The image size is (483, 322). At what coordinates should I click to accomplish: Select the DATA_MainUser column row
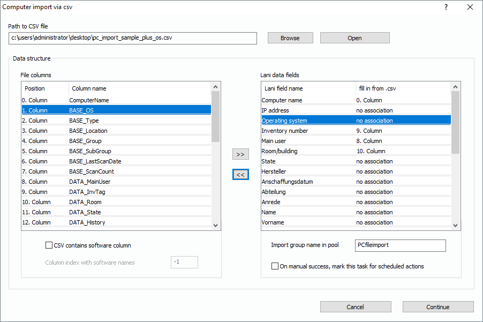point(116,182)
